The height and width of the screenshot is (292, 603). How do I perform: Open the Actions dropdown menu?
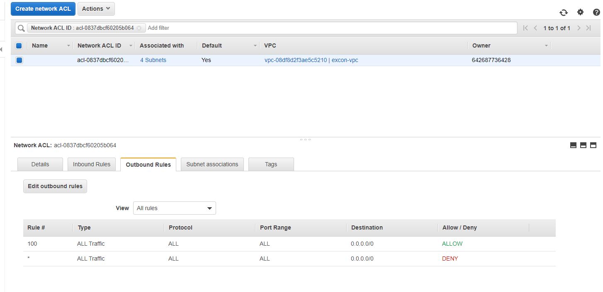click(x=96, y=9)
